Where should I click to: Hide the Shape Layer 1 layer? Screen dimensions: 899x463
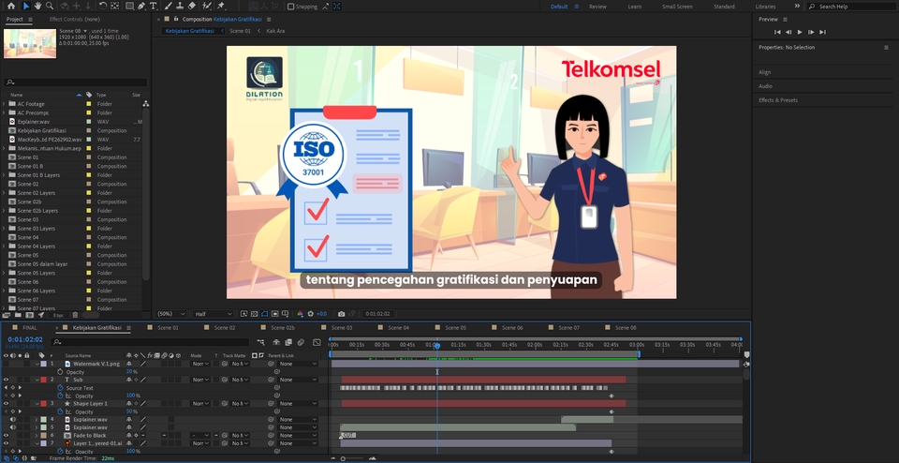[x=7, y=403]
